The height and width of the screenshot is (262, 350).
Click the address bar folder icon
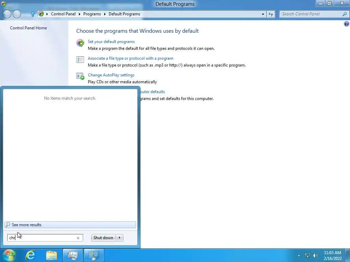coord(41,14)
